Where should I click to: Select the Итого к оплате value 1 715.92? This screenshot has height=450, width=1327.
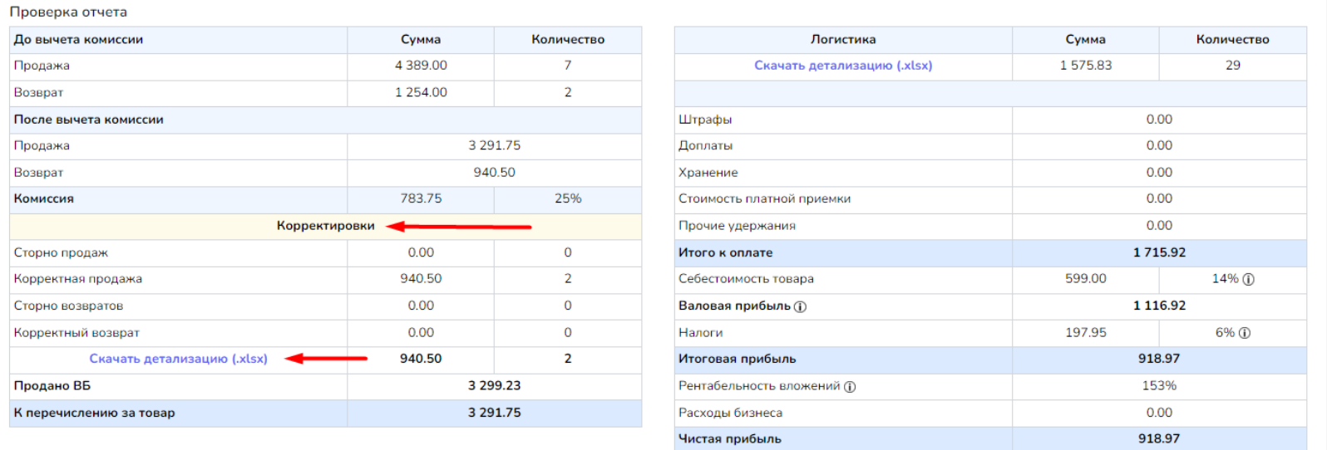[x=1159, y=252]
